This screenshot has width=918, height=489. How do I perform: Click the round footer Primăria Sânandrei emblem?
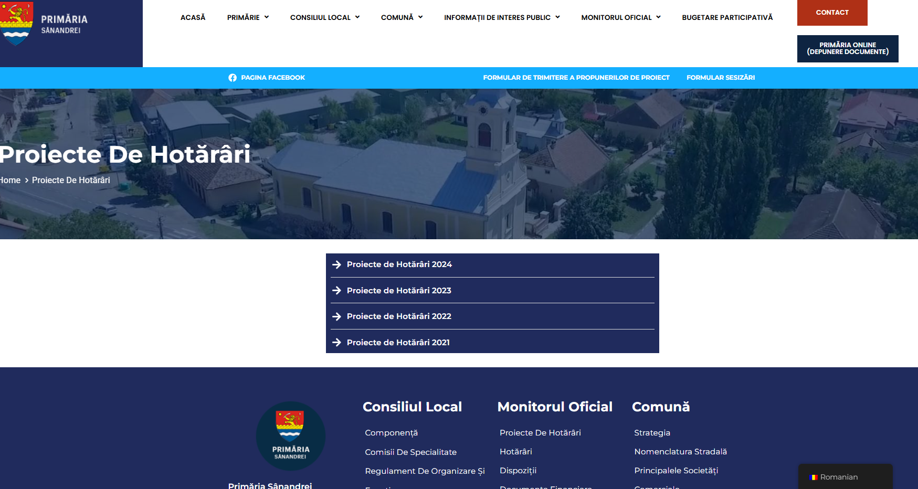pyautogui.click(x=290, y=435)
